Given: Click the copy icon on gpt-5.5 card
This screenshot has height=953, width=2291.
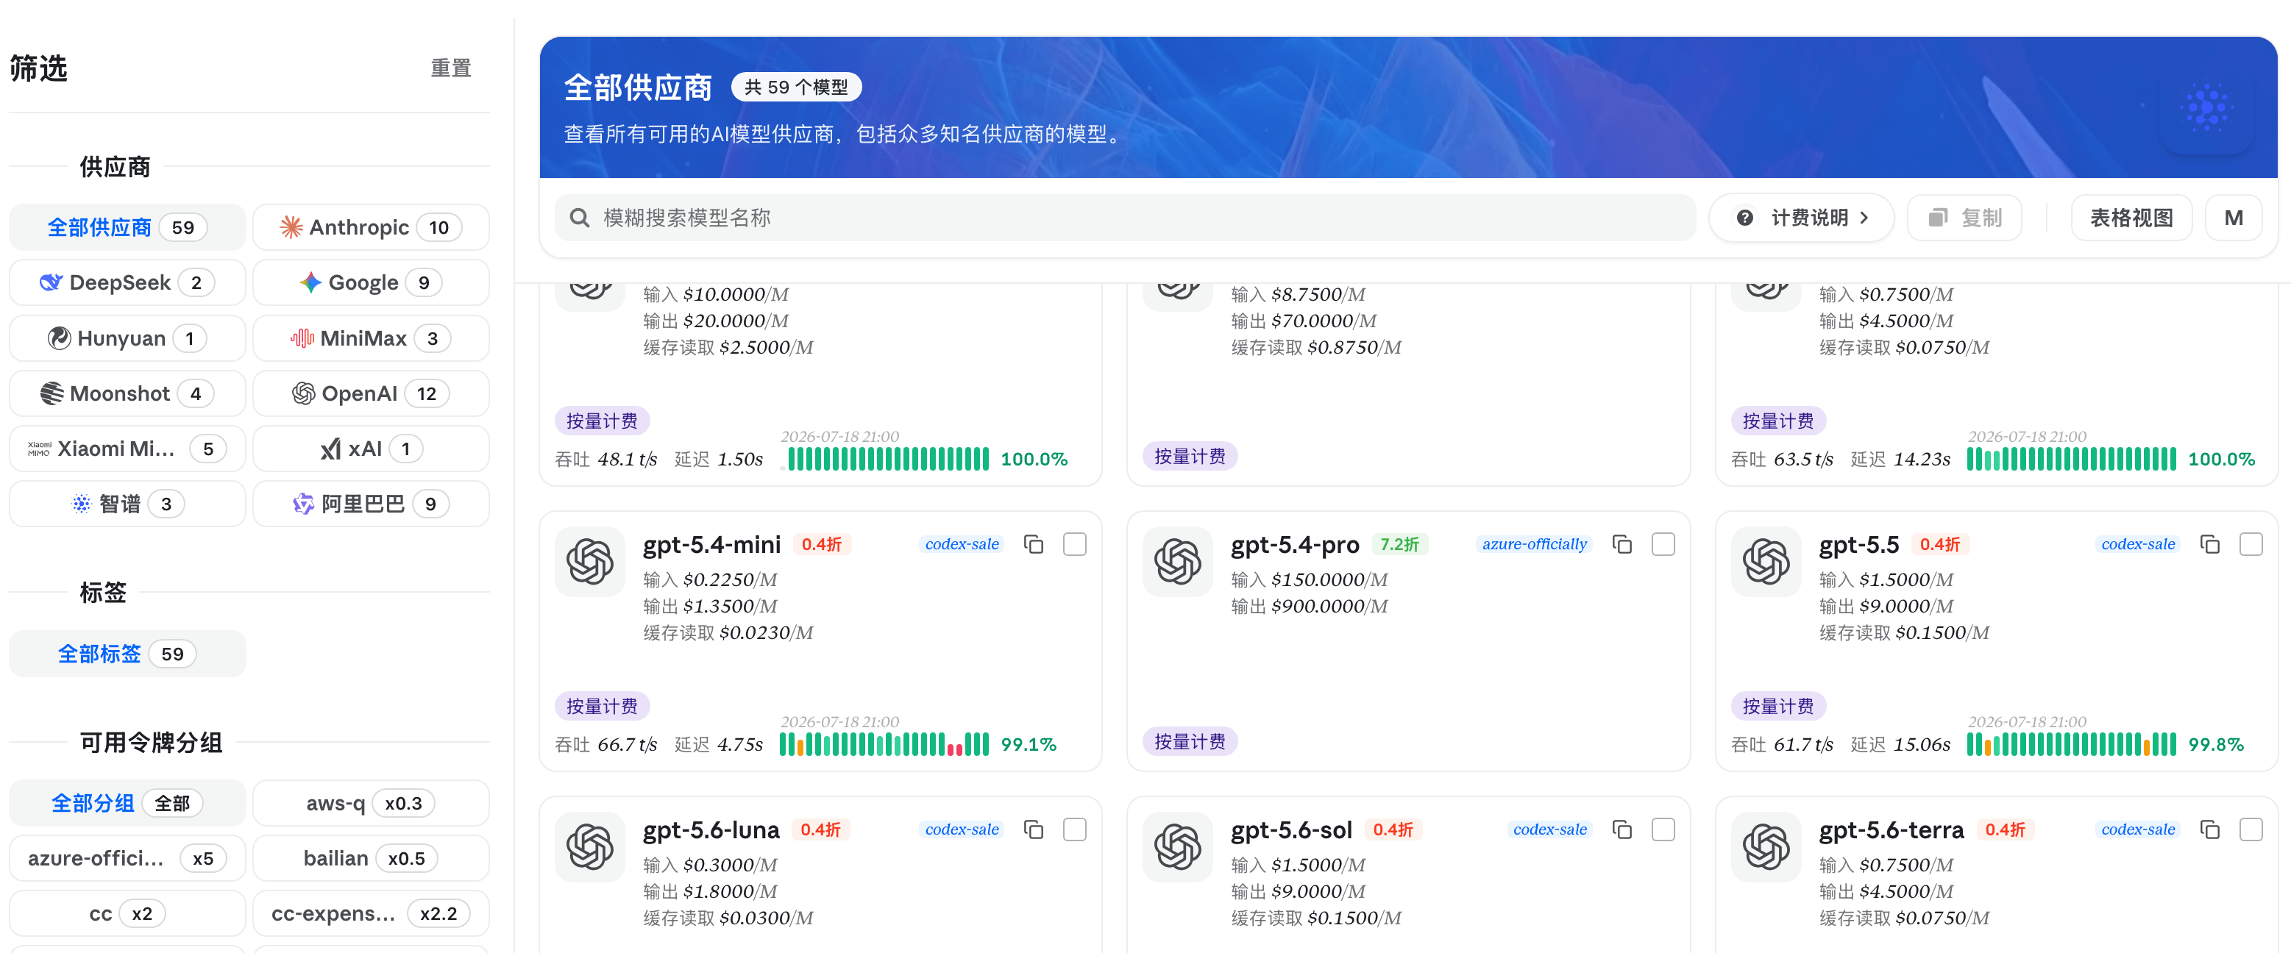Looking at the screenshot, I should click(x=2210, y=544).
